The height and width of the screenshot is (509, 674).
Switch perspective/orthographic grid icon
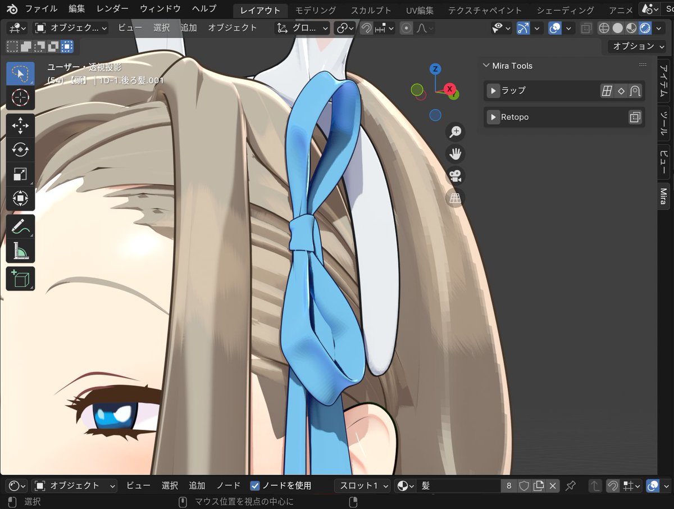[456, 197]
